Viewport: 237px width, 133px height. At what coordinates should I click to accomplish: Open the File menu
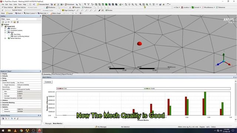pyautogui.click(x=3, y=4)
